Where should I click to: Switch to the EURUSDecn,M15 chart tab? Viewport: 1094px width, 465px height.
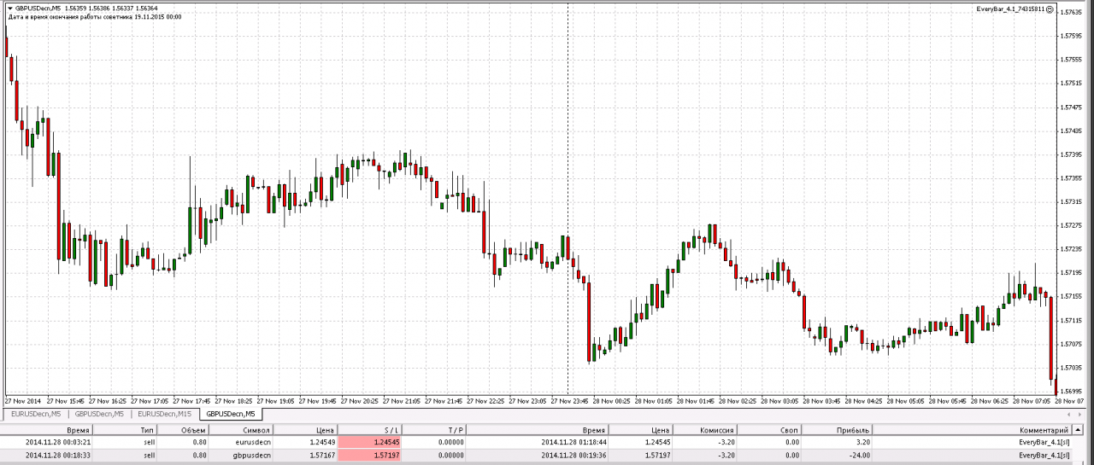pyautogui.click(x=166, y=414)
